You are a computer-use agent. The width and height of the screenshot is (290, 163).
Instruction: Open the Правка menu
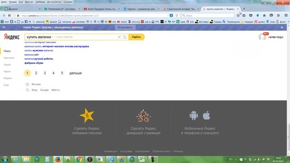[x=13, y=2]
